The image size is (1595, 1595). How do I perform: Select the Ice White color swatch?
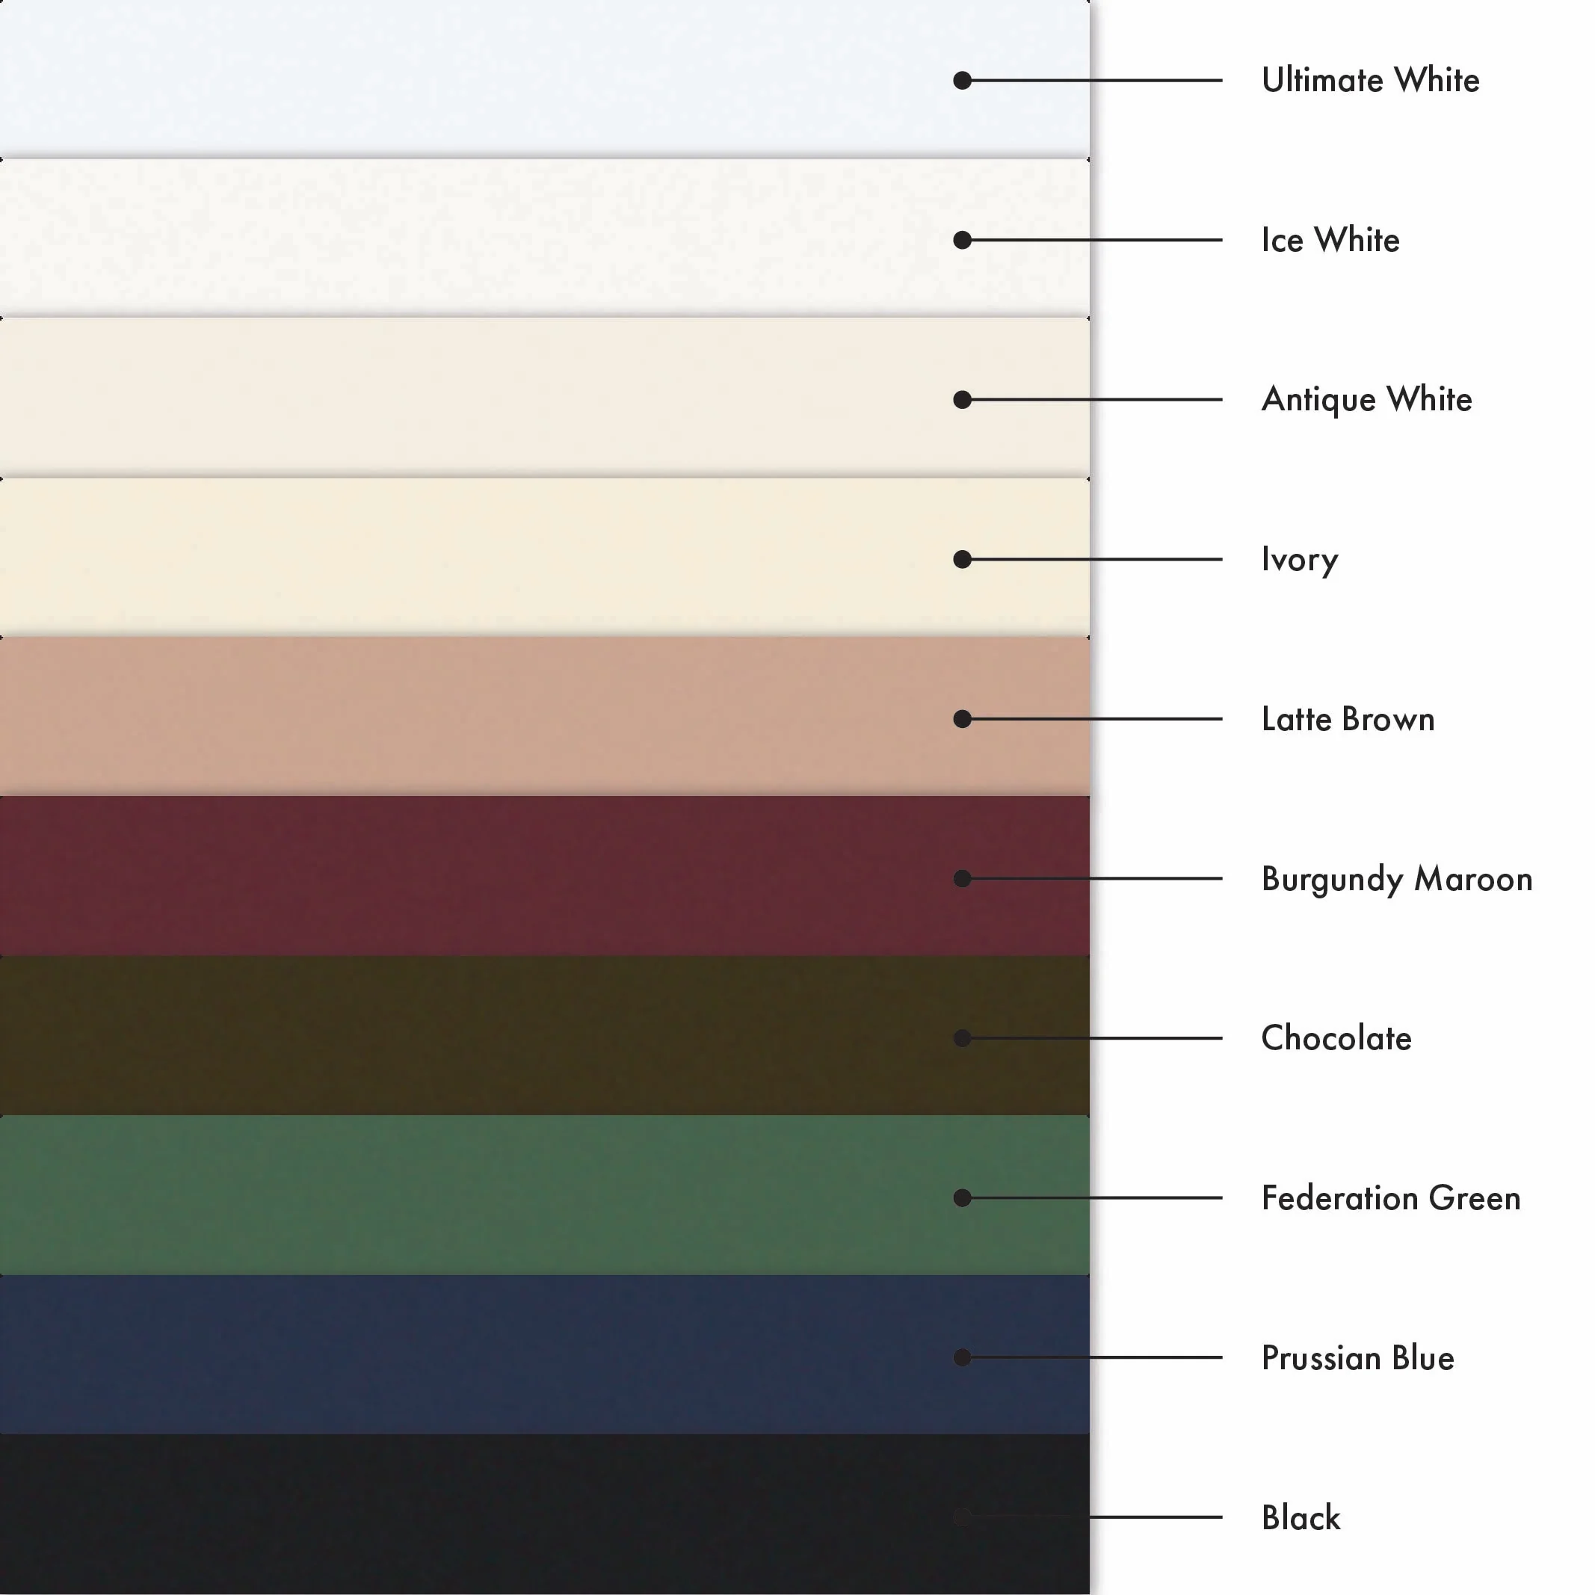pos(545,238)
